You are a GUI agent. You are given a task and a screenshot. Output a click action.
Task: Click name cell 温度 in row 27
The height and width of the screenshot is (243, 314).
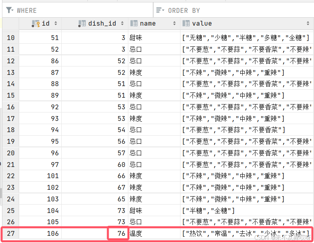154,233
